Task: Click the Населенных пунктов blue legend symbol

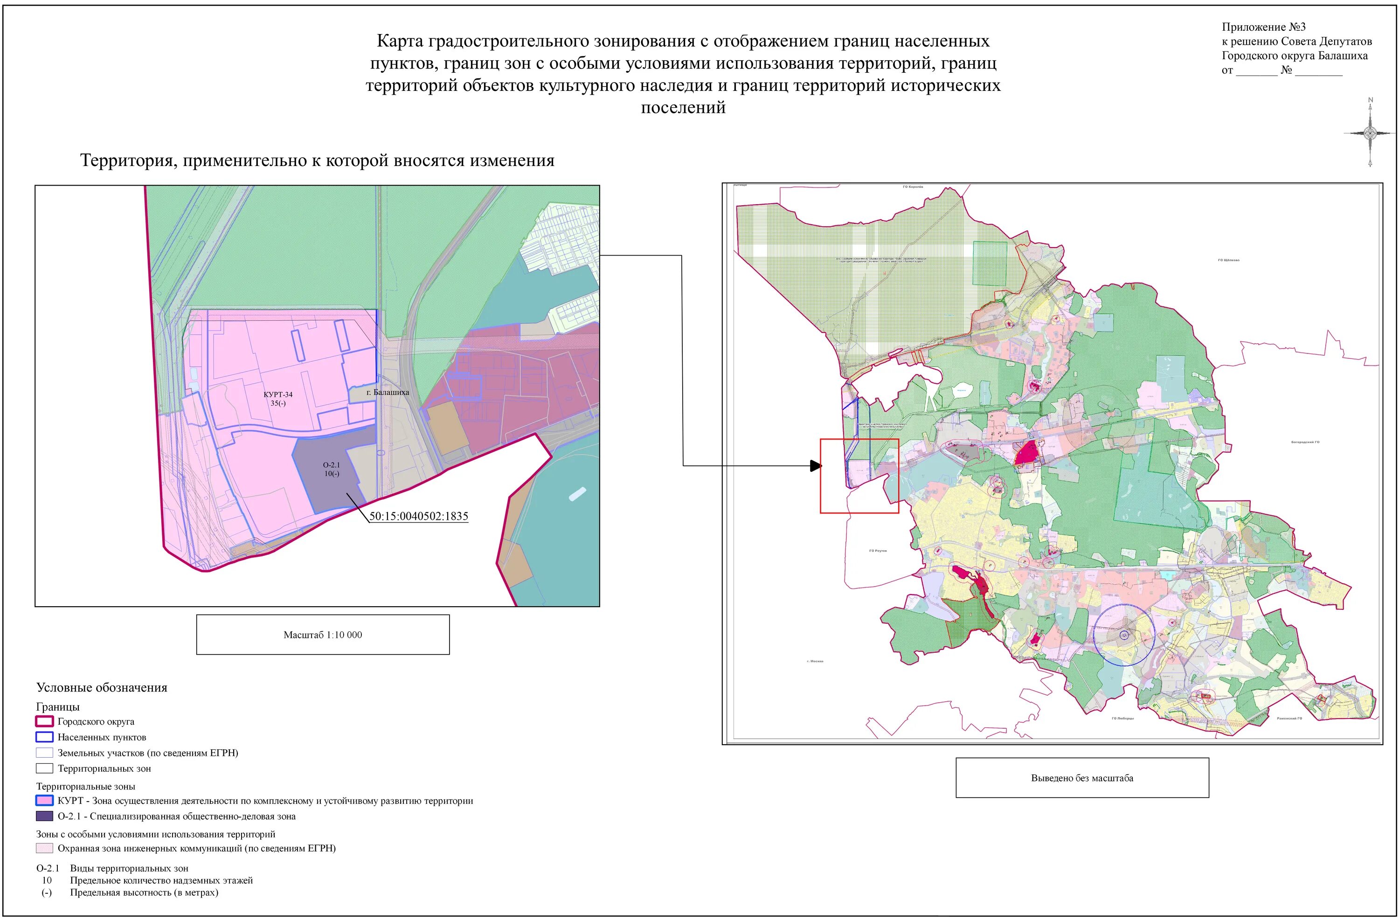Action: coord(45,737)
